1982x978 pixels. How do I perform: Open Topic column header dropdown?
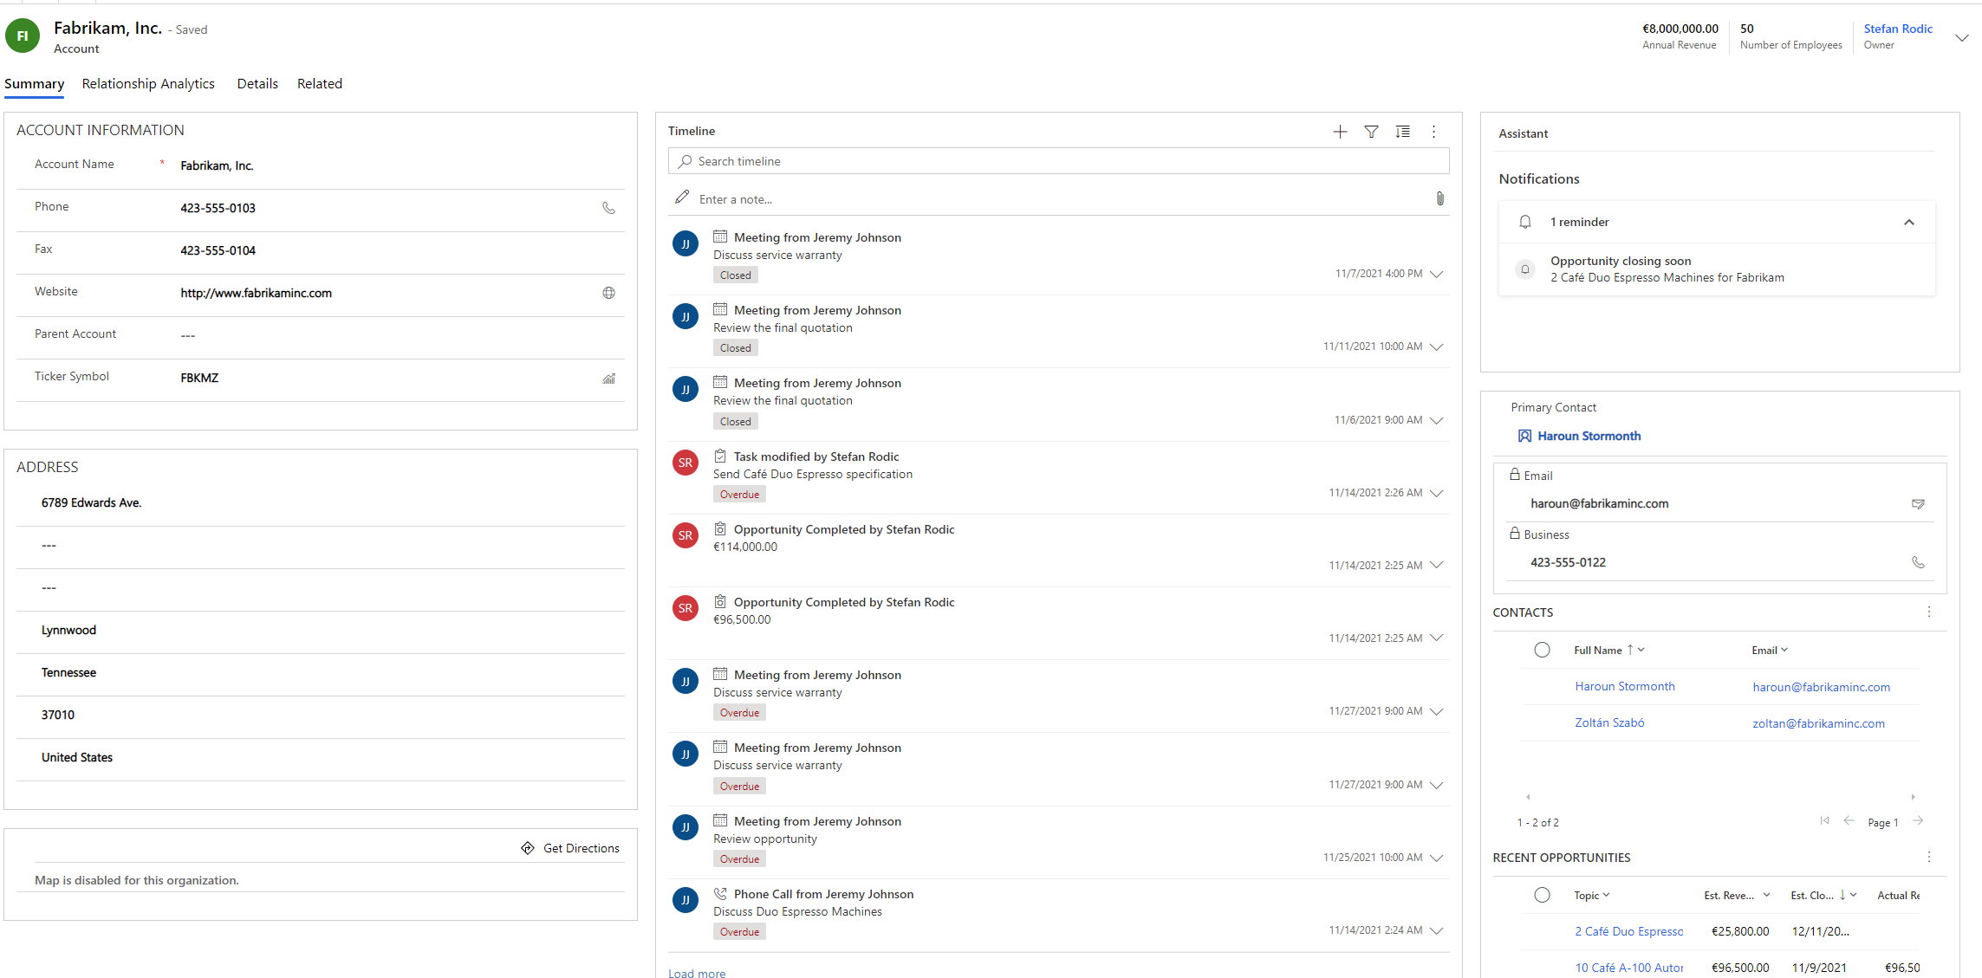(1606, 895)
